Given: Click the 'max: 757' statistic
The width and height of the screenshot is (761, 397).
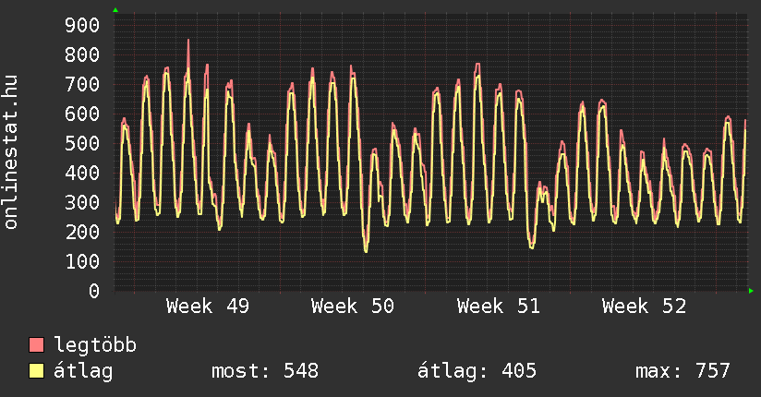Looking at the screenshot, I should 682,371.
